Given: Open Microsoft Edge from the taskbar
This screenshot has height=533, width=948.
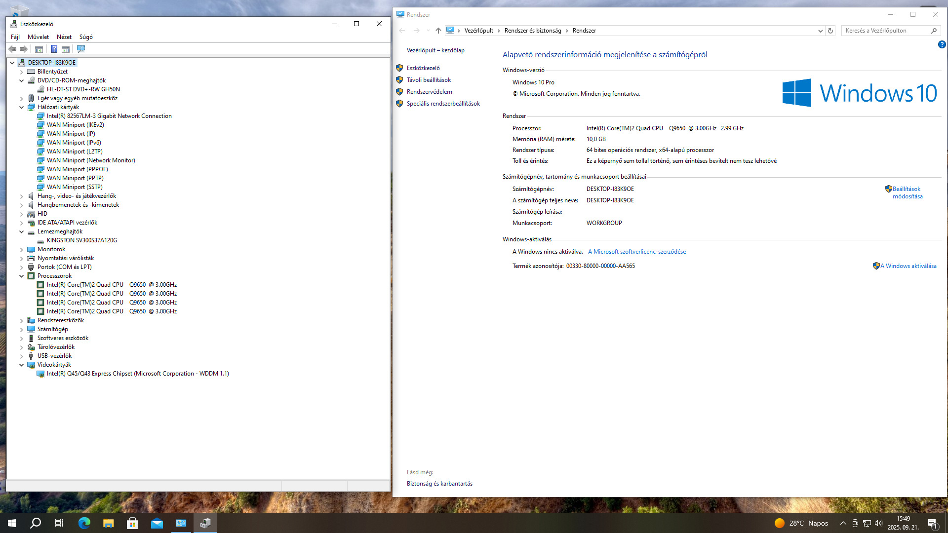Looking at the screenshot, I should [x=84, y=523].
